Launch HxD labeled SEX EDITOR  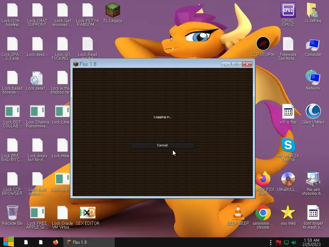click(x=87, y=216)
